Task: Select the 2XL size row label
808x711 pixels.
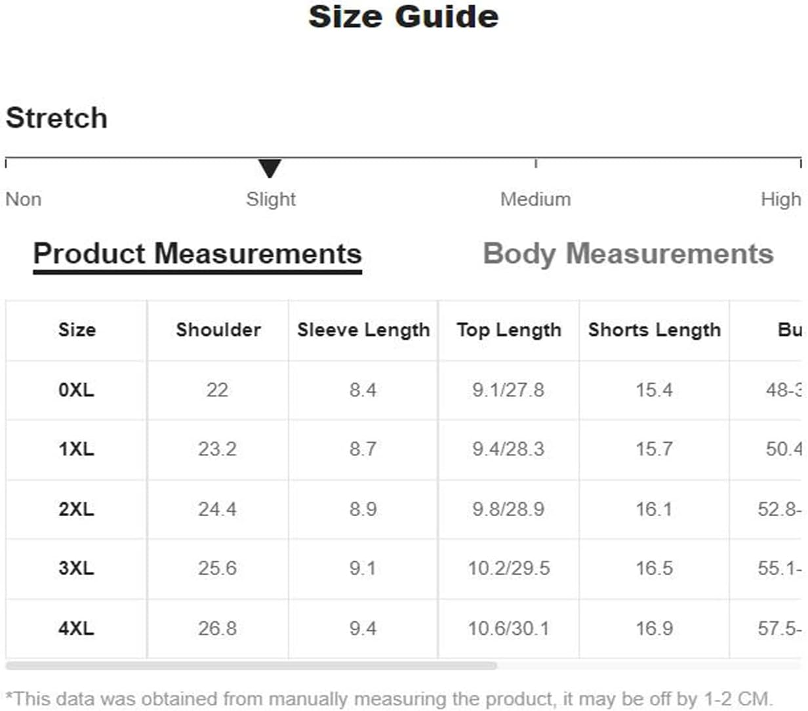Action: [76, 509]
